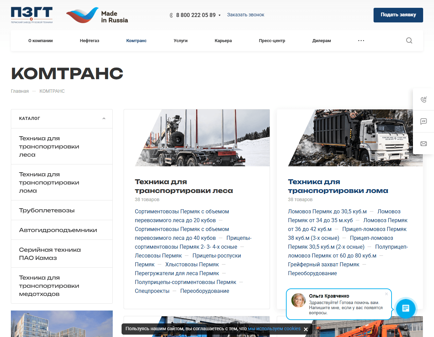The width and height of the screenshot is (434, 337).
Task: Select sidebar Автогидроподъемники category
Action: point(62,230)
